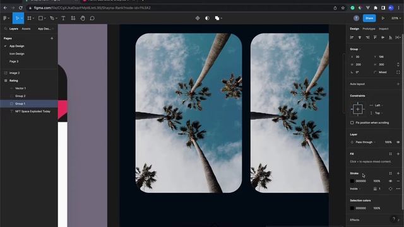This screenshot has width=404, height=227.
Task: Click the Share button
Action: (369, 18)
